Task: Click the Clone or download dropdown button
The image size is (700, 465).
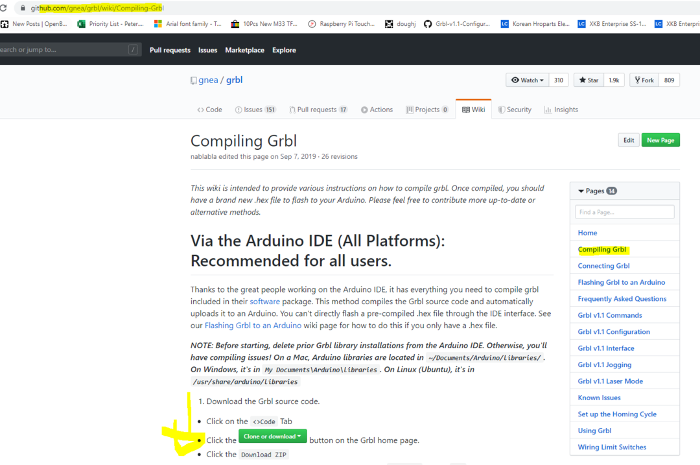Action: coord(272,436)
